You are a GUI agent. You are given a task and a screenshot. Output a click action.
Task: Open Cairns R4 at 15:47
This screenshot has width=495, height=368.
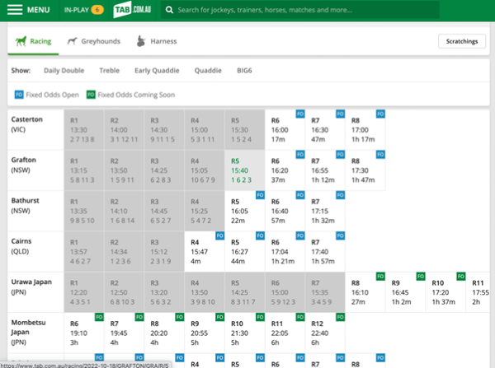click(205, 252)
